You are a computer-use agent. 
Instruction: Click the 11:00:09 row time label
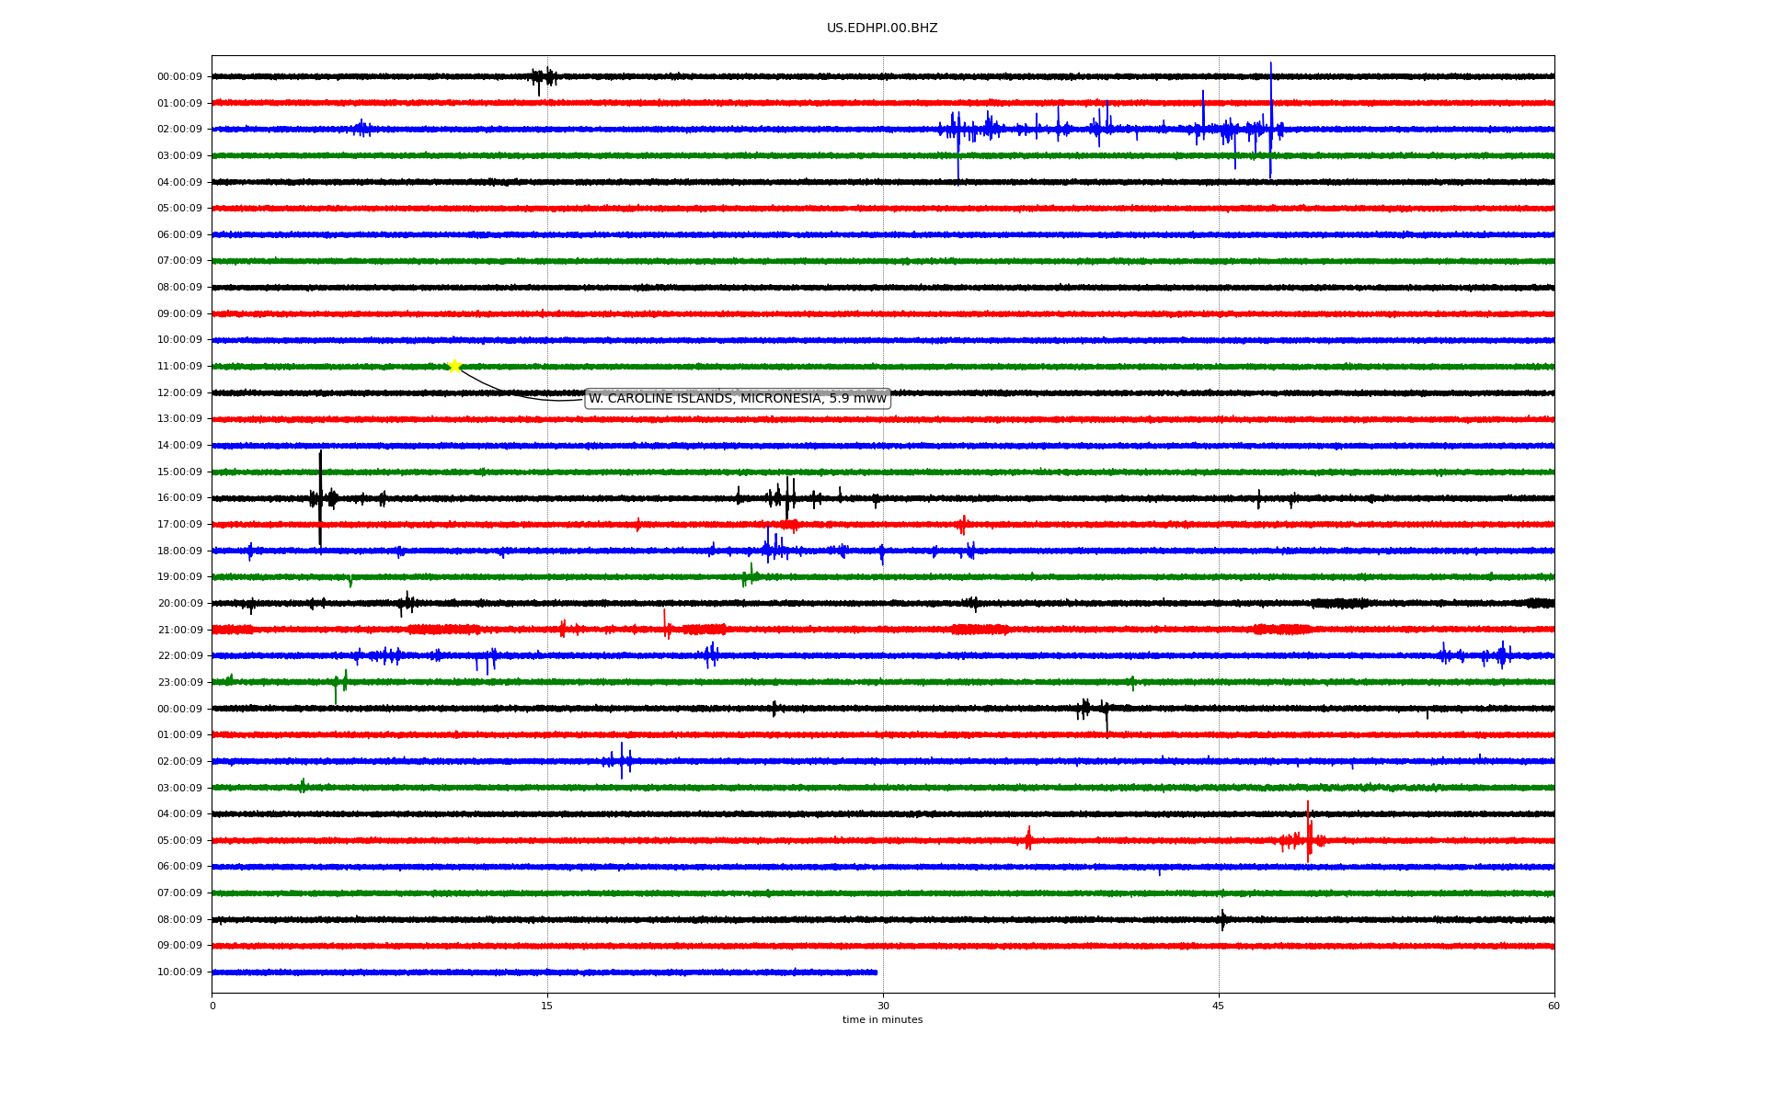[179, 367]
